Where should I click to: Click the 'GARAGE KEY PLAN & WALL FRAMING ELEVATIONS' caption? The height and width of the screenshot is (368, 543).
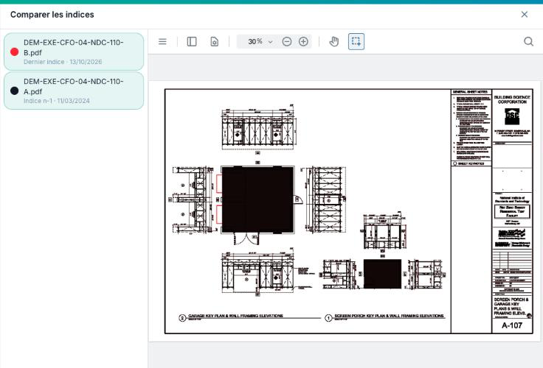tap(235, 316)
